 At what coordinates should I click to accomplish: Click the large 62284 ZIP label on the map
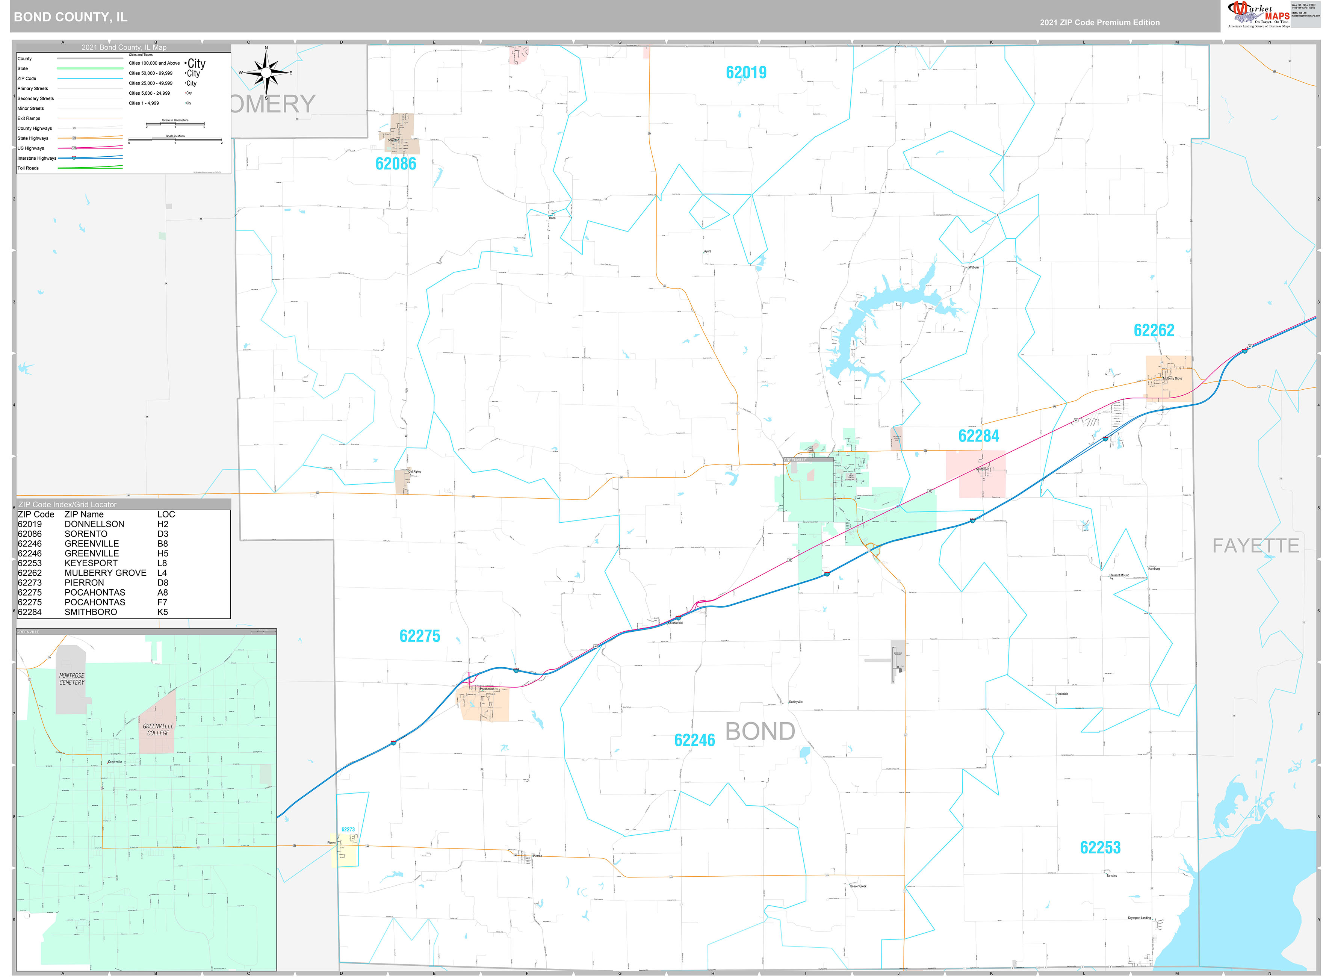(978, 436)
